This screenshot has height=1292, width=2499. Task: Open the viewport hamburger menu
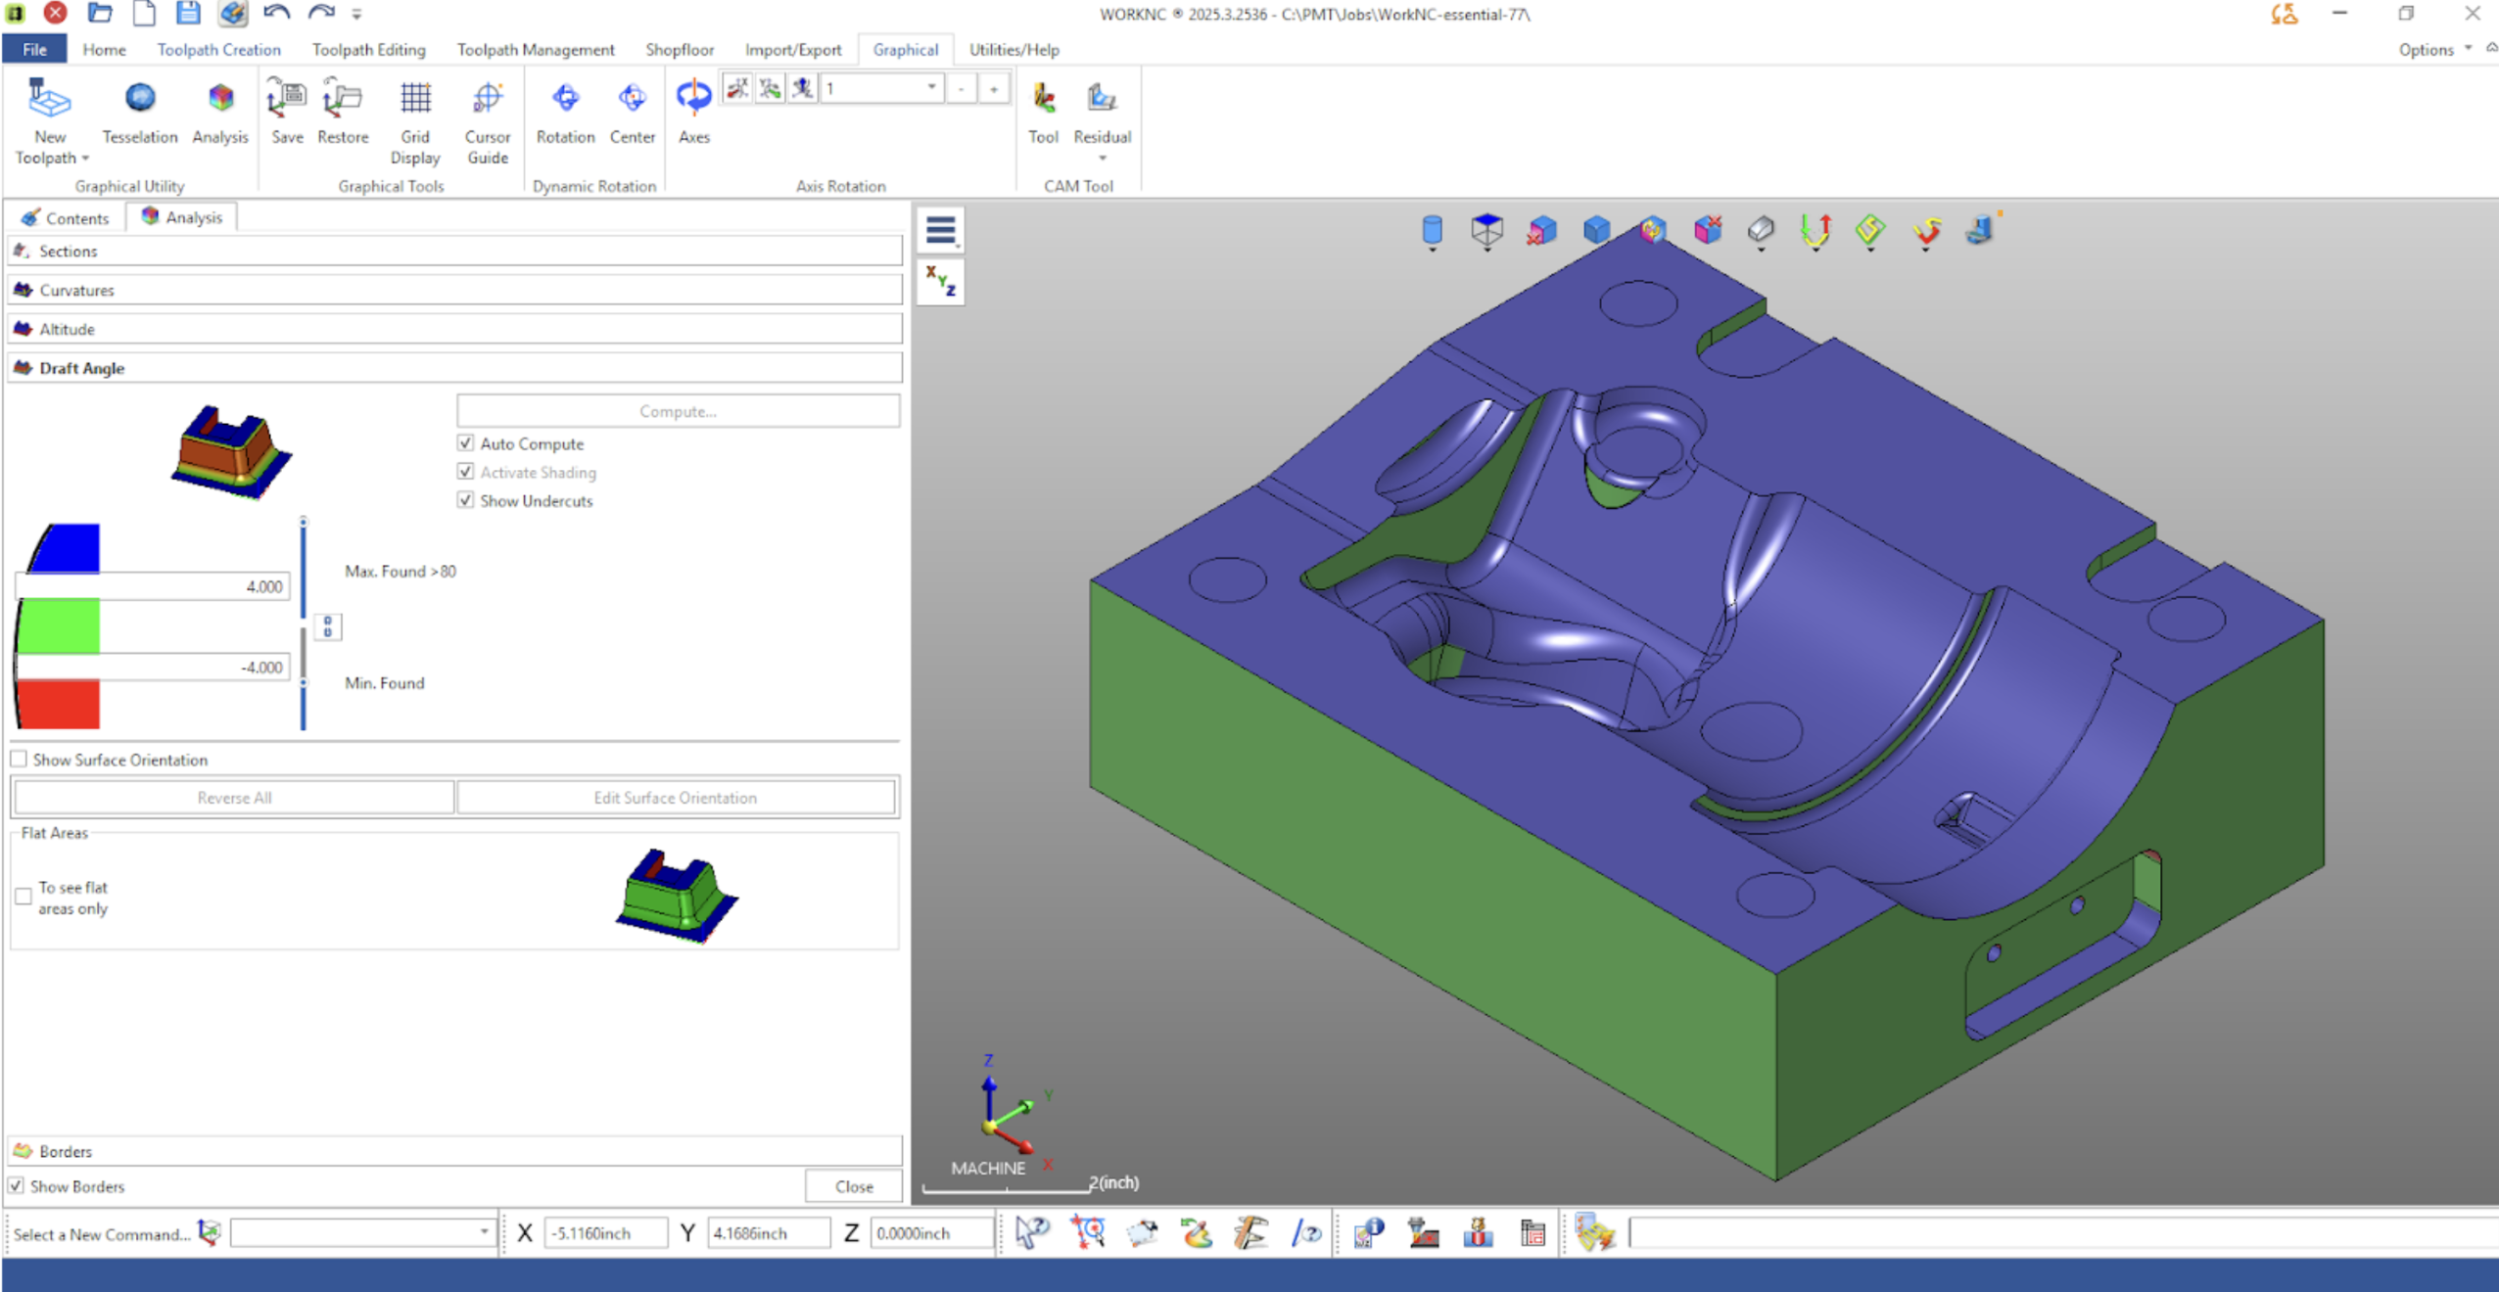(940, 230)
